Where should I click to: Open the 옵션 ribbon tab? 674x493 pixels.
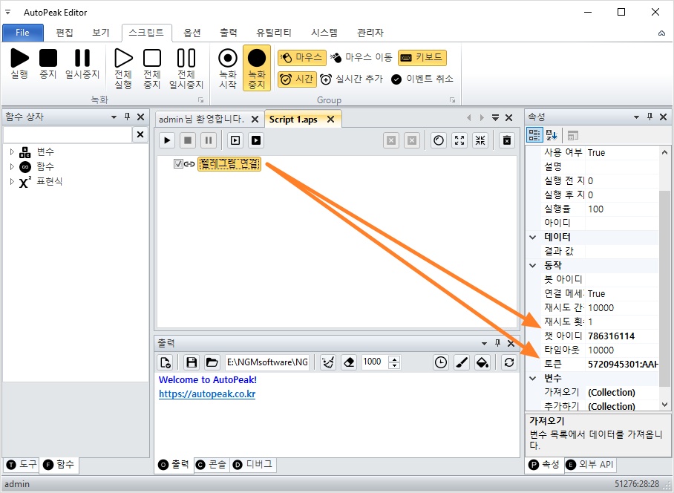point(192,33)
